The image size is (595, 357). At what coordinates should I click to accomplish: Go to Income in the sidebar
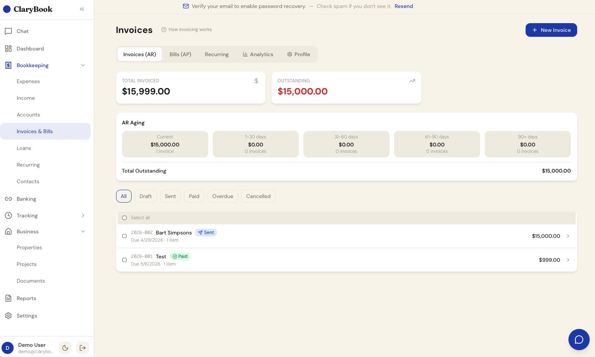click(x=26, y=98)
